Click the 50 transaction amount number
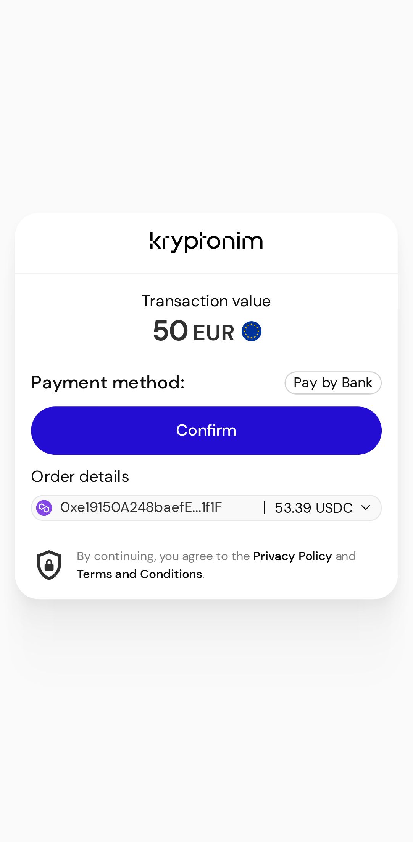 coord(170,331)
